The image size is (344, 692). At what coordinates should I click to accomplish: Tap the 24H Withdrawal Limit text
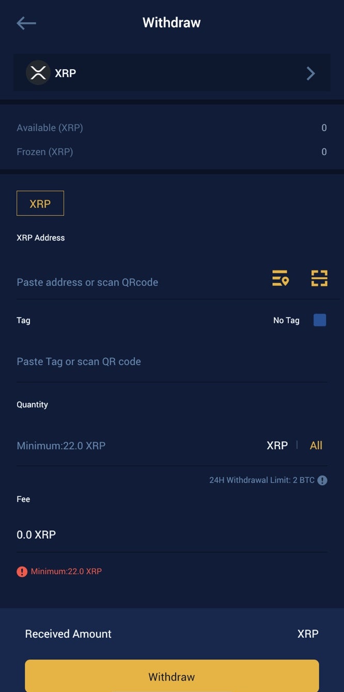261,480
